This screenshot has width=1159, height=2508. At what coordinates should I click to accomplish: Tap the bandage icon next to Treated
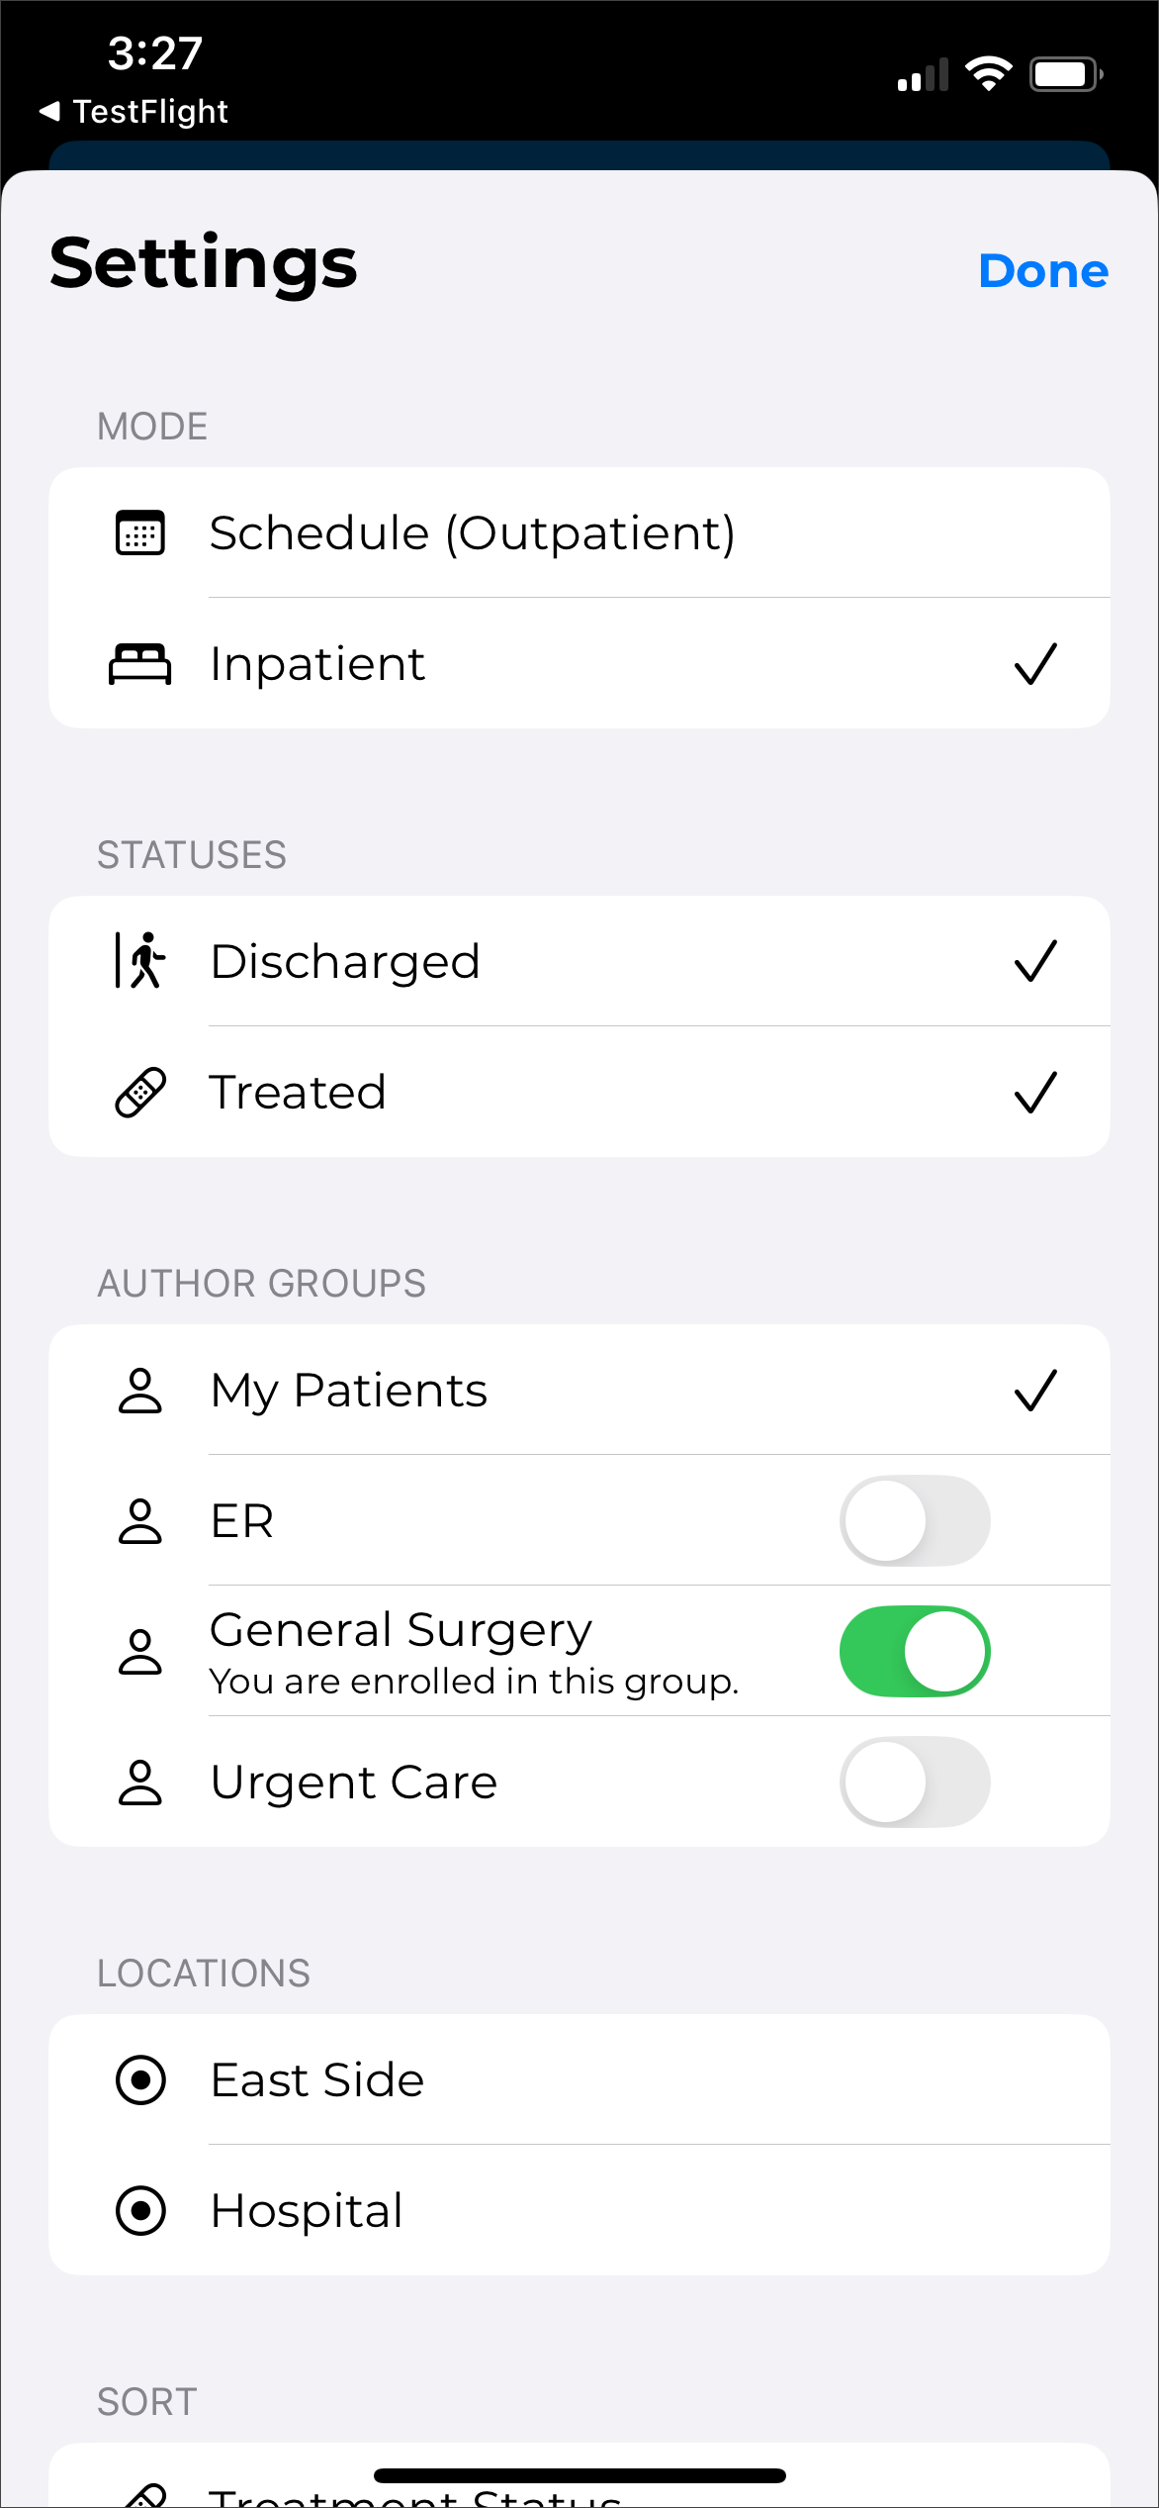pos(140,1093)
